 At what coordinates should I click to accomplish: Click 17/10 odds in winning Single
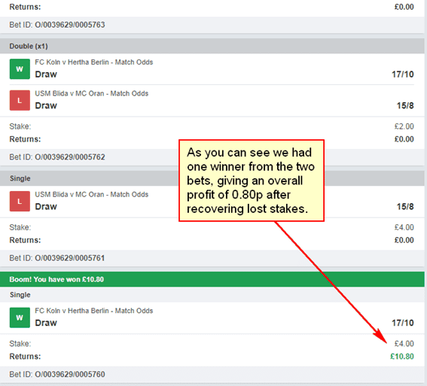coord(403,323)
